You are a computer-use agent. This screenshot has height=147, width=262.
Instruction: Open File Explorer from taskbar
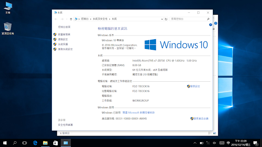coord(45,143)
